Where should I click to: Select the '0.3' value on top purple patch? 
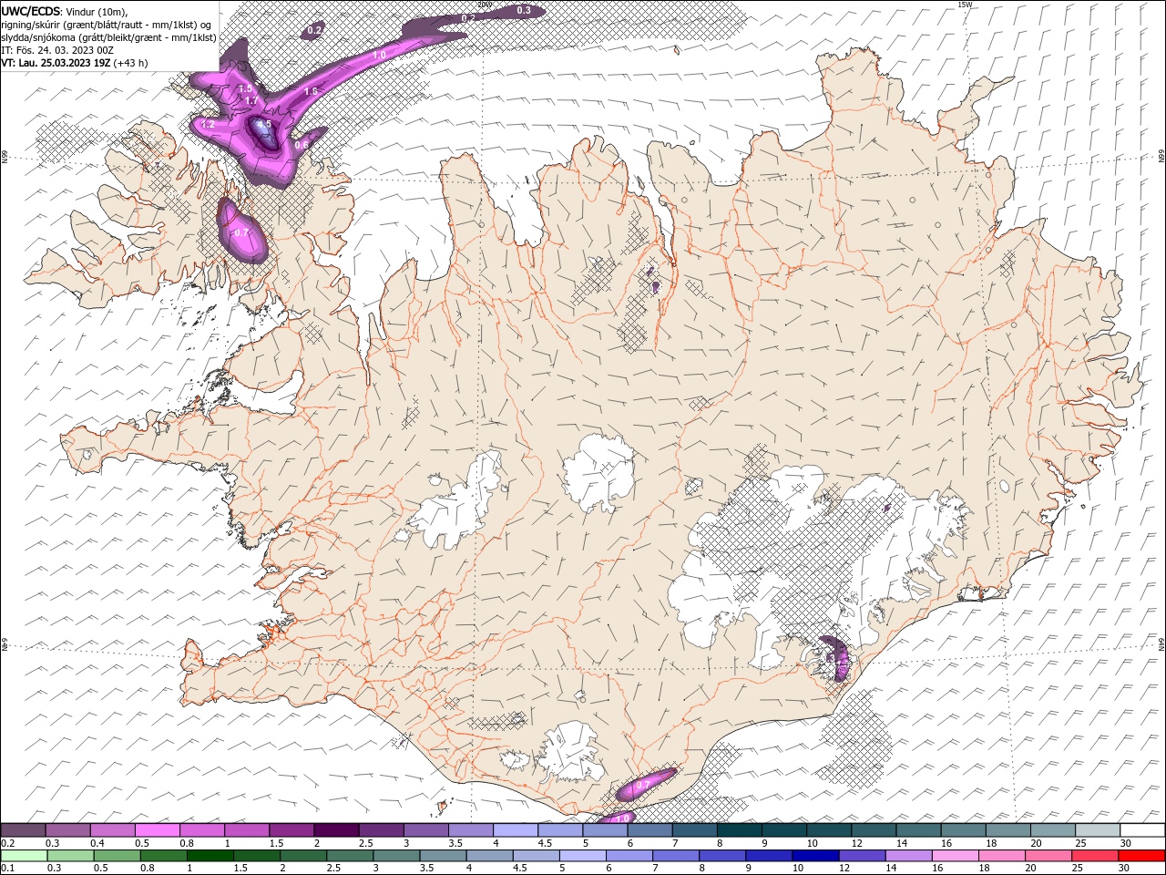pos(524,10)
